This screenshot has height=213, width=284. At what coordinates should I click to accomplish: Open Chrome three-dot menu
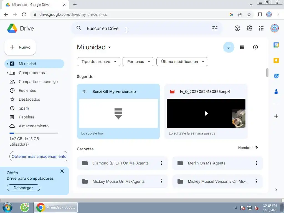tap(278, 14)
